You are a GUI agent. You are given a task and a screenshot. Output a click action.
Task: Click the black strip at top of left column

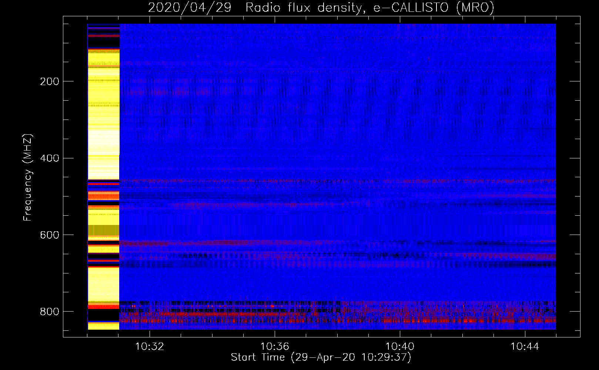tap(104, 43)
